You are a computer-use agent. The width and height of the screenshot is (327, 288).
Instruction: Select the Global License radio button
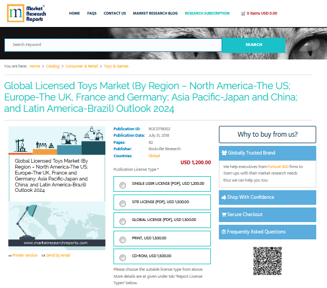click(x=123, y=222)
